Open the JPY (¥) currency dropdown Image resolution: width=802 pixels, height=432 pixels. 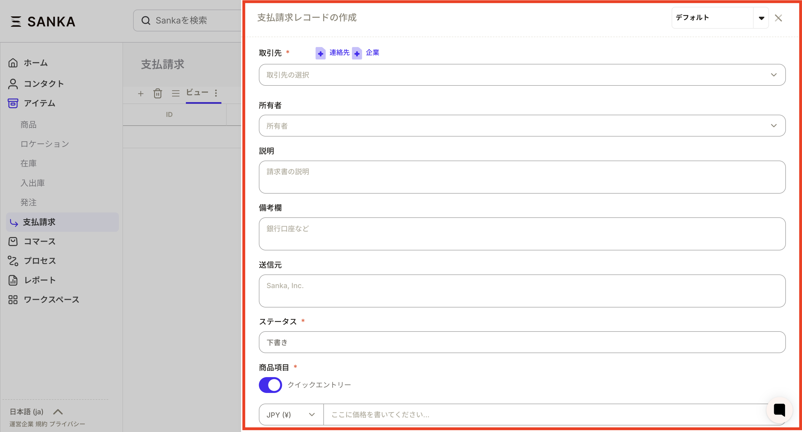pos(291,415)
